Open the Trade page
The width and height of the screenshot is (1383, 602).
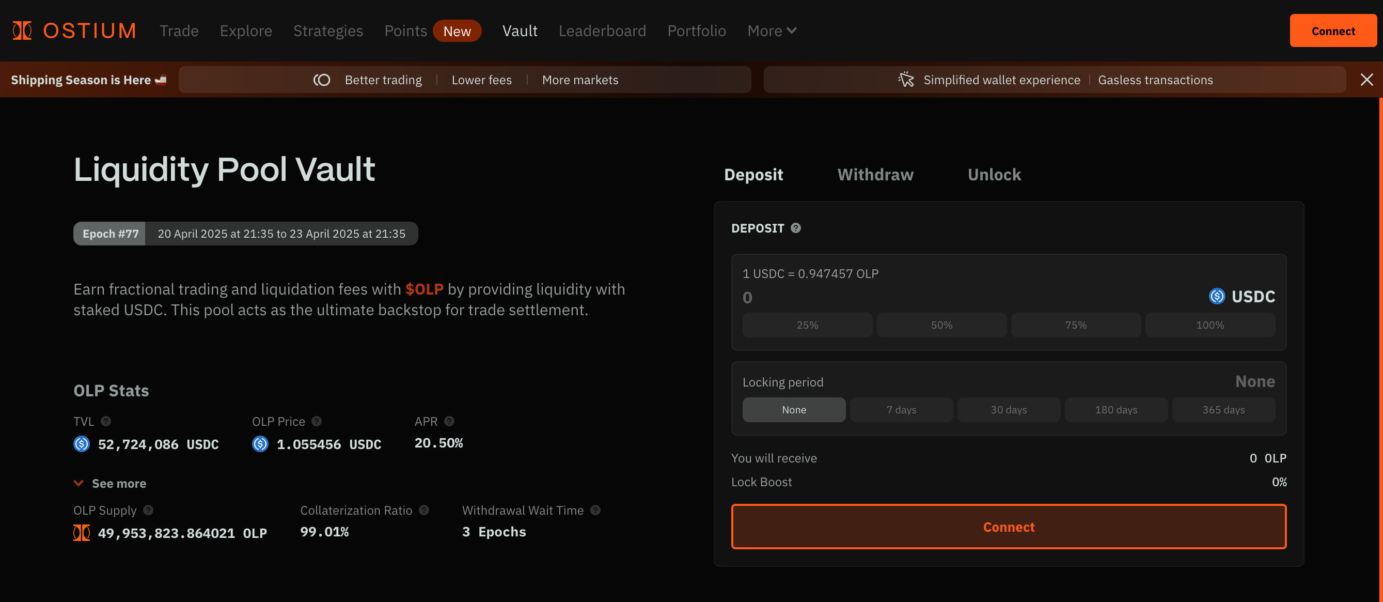click(179, 31)
